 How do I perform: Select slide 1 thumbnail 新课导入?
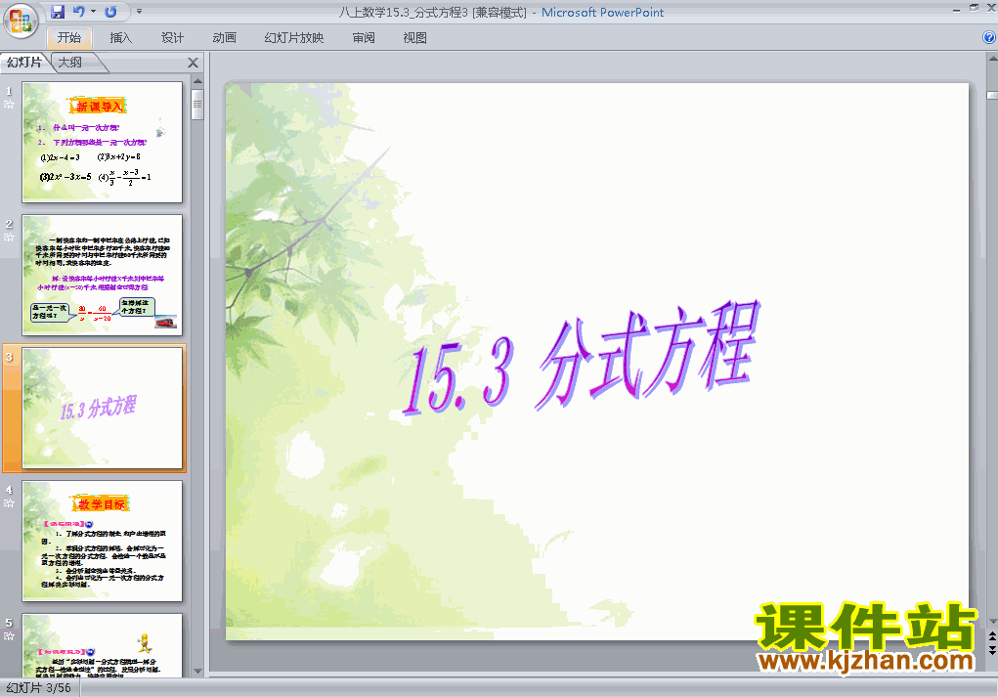point(103,142)
